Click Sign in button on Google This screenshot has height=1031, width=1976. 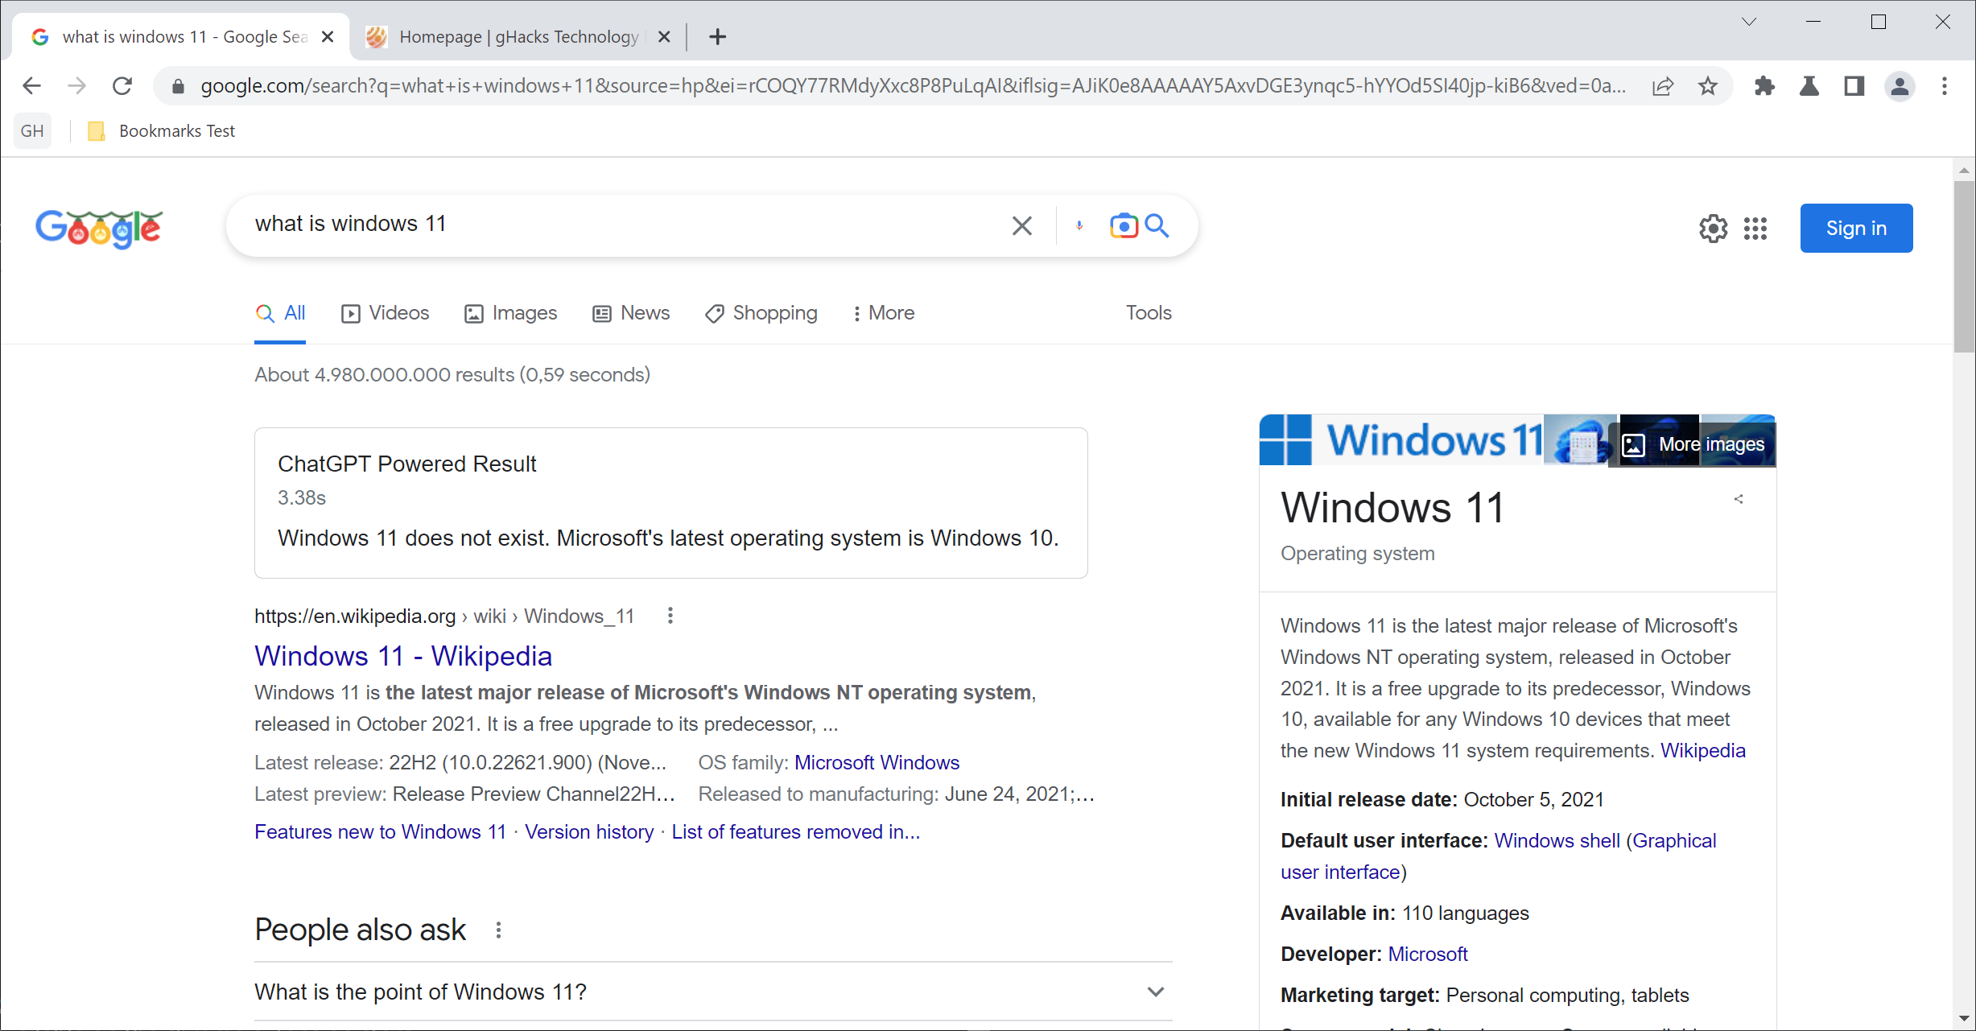click(x=1853, y=228)
